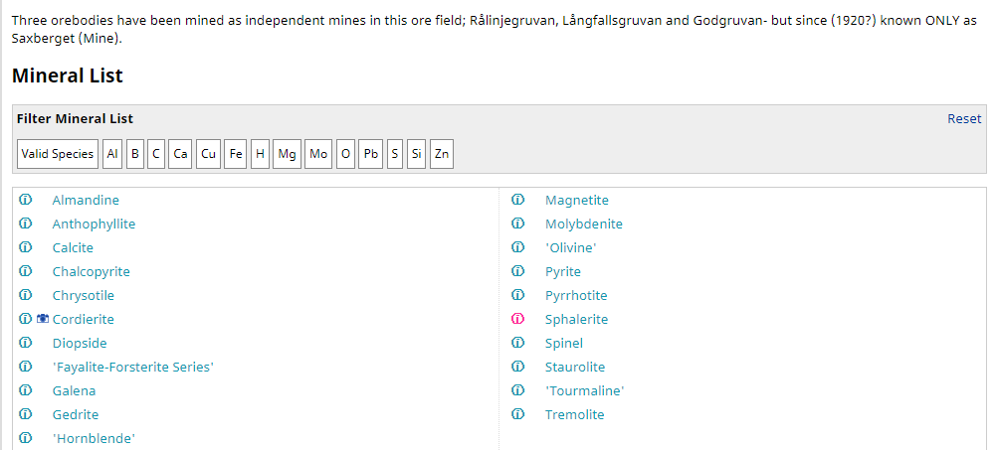Reset the mineral list filter

[963, 118]
